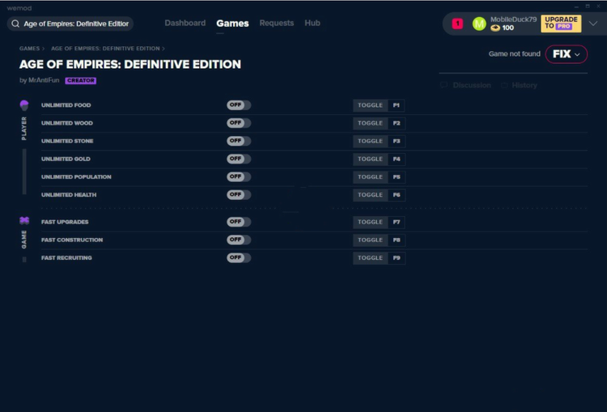Toggle Unlimited Wood switch
This screenshot has width=607, height=412.
(239, 123)
